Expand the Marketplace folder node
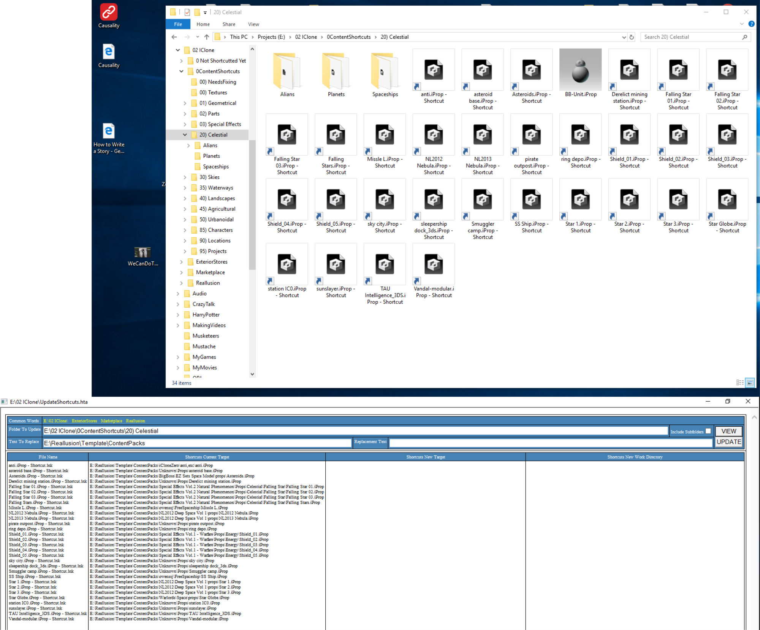Image resolution: width=760 pixels, height=630 pixels. tap(181, 272)
